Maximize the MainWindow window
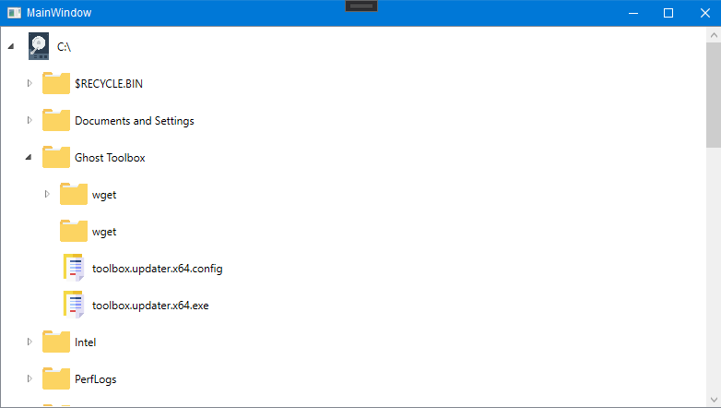This screenshot has width=721, height=408. (x=668, y=13)
